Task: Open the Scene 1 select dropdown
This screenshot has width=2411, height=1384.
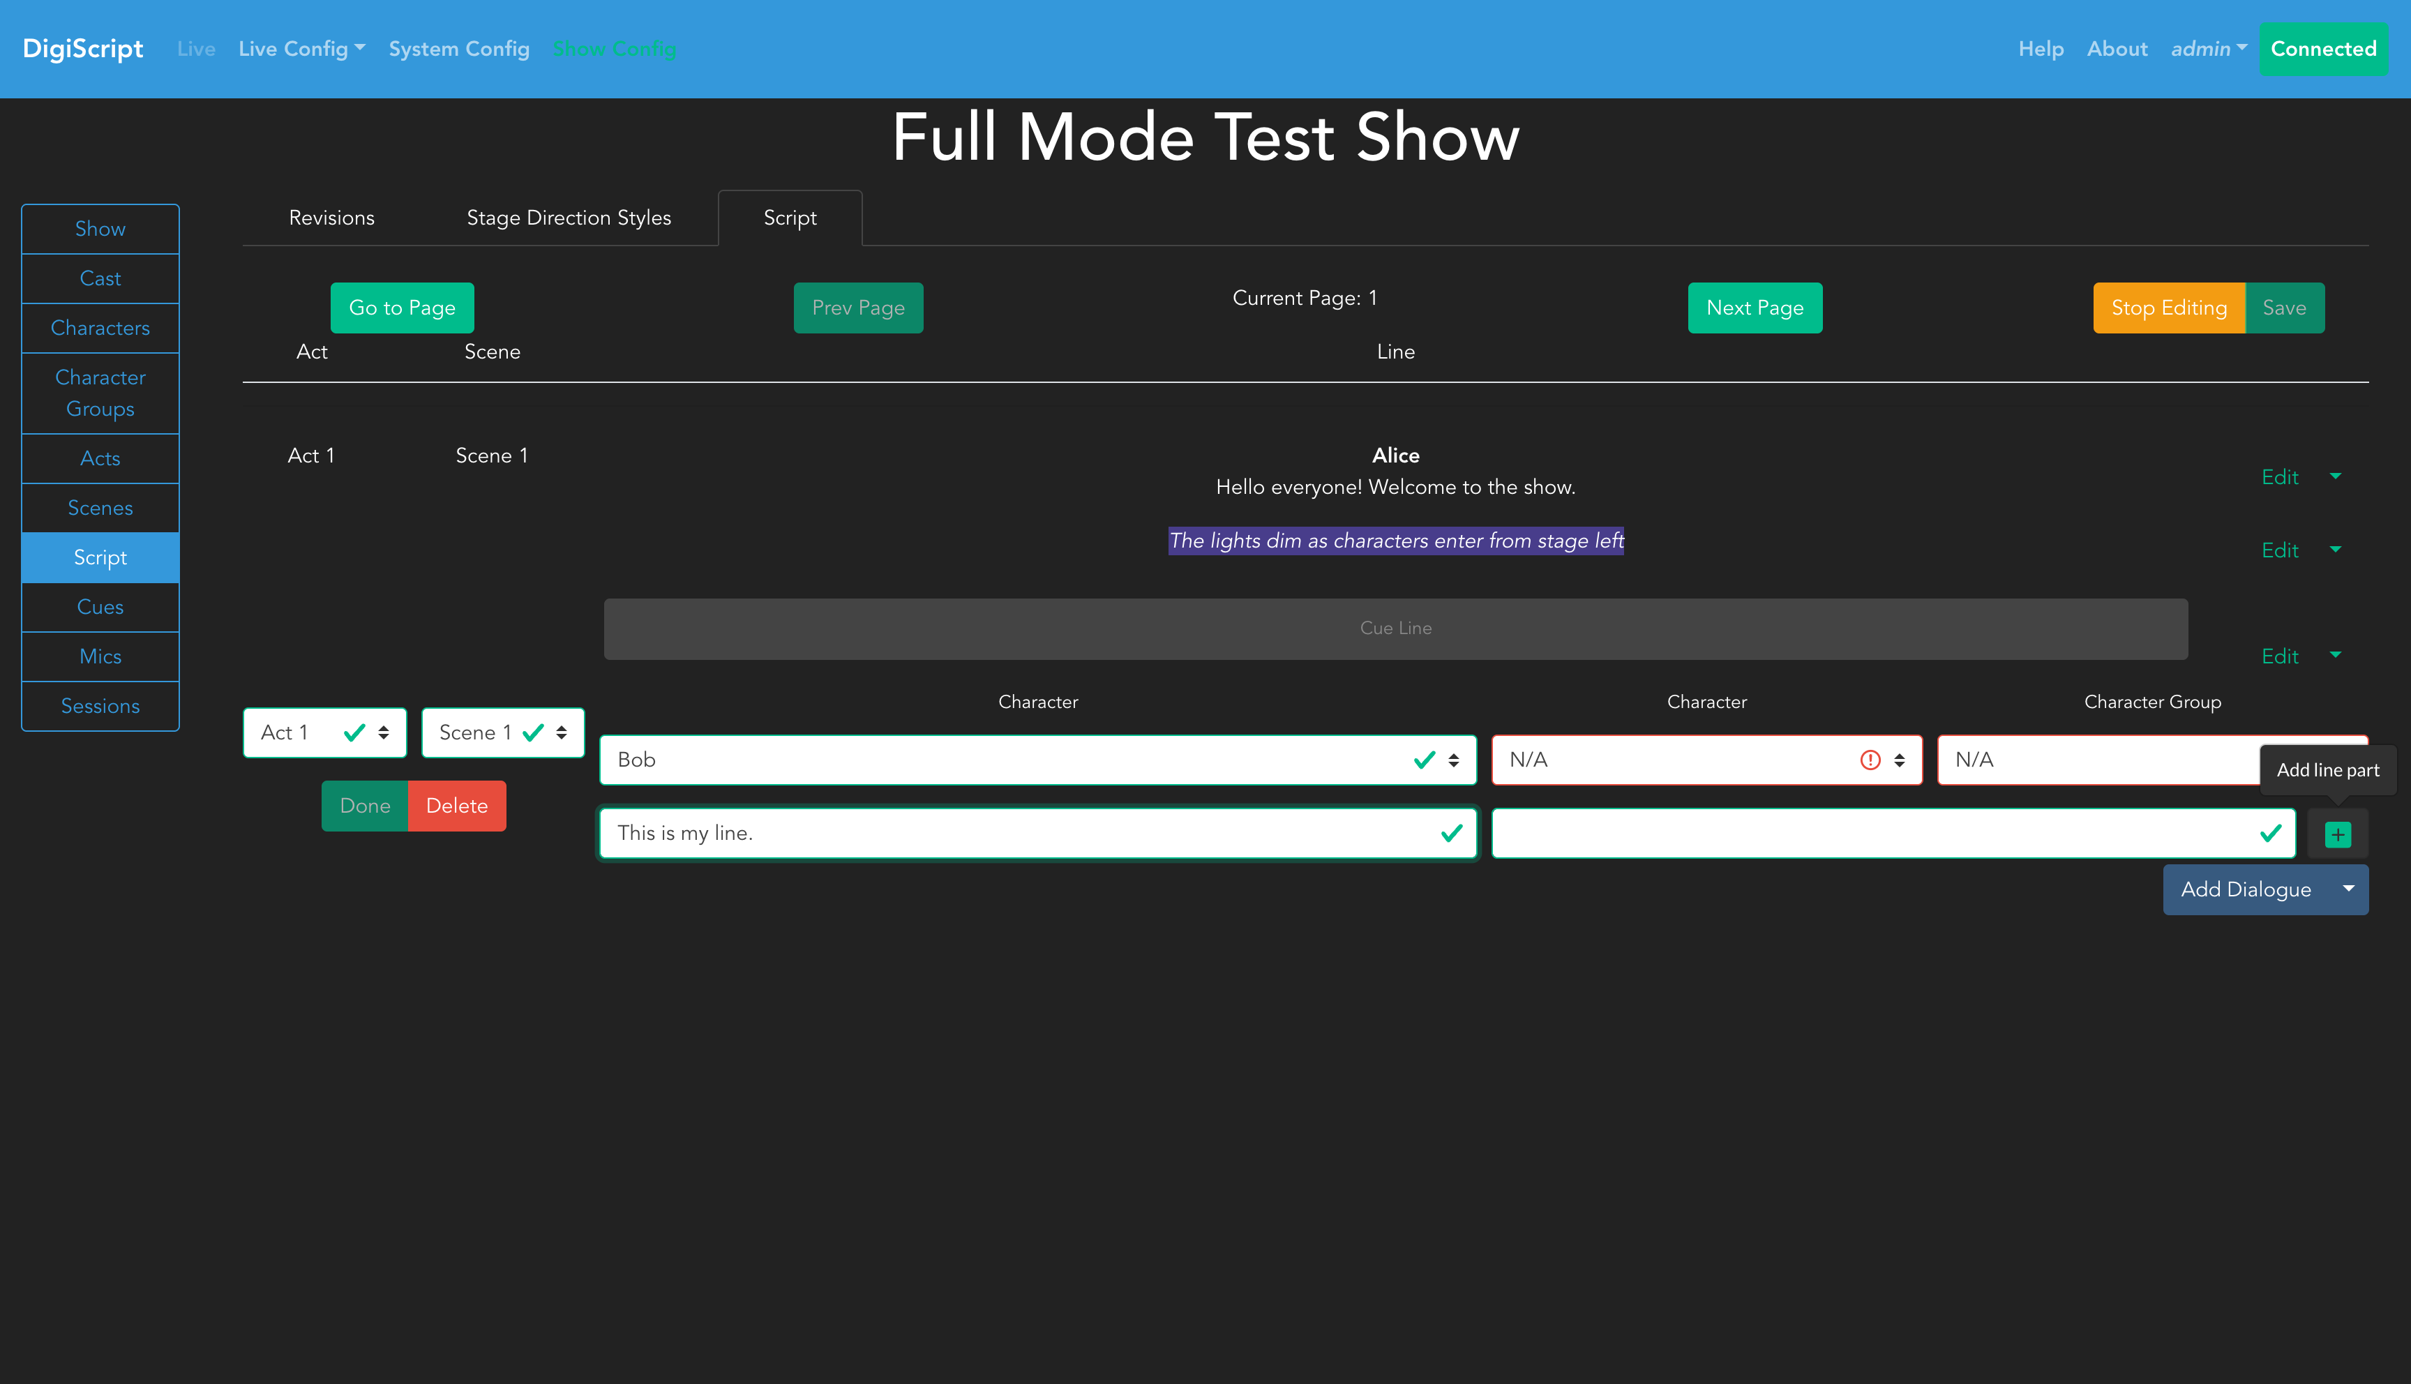Action: 502,732
